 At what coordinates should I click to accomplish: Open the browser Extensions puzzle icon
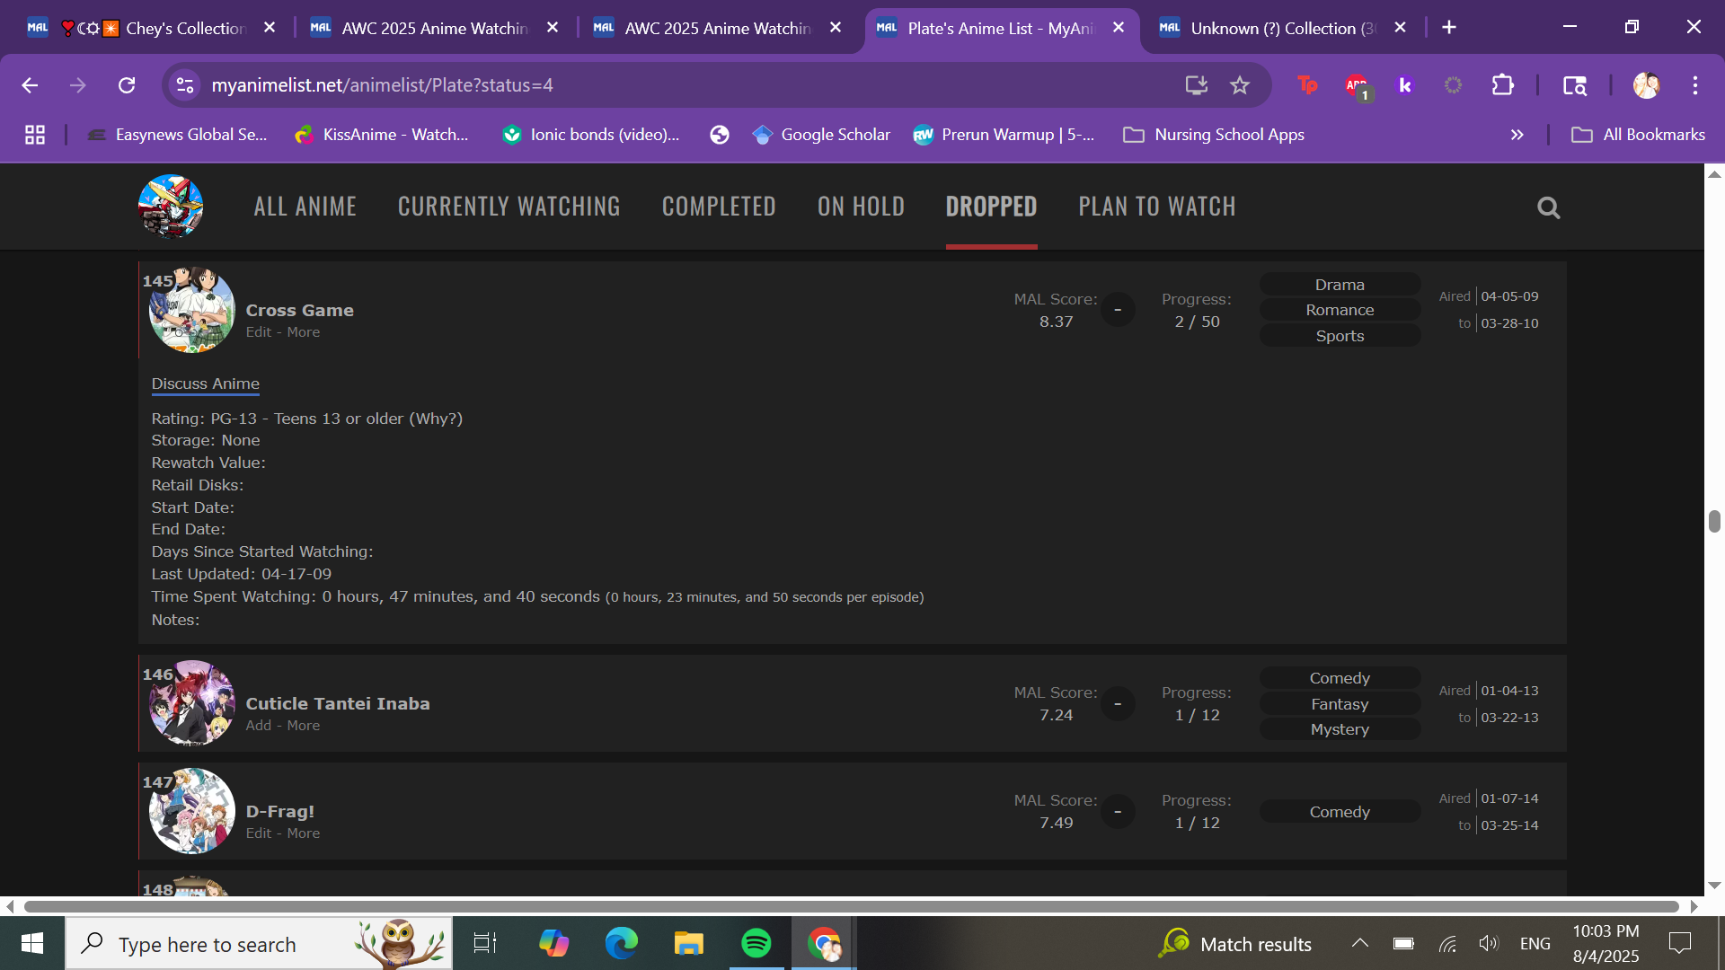click(1502, 85)
